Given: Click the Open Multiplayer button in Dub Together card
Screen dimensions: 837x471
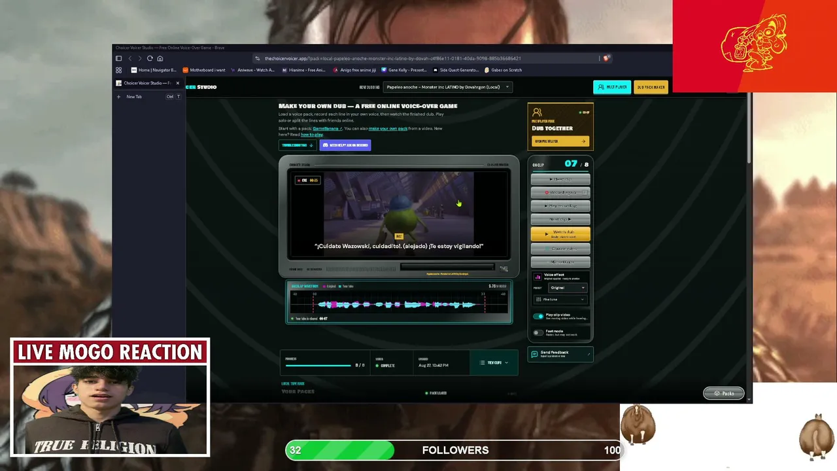Looking at the screenshot, I should [560, 141].
